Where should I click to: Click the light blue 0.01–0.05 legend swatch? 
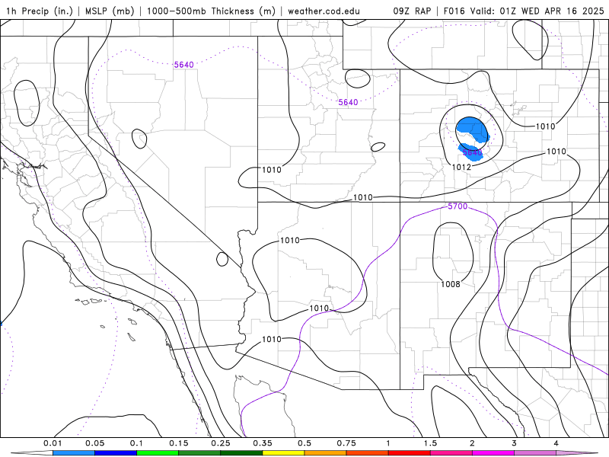pyautogui.click(x=74, y=453)
